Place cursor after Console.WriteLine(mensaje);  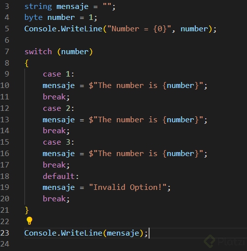click(x=149, y=233)
